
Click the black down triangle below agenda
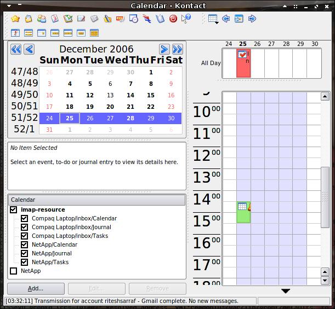pos(286,291)
